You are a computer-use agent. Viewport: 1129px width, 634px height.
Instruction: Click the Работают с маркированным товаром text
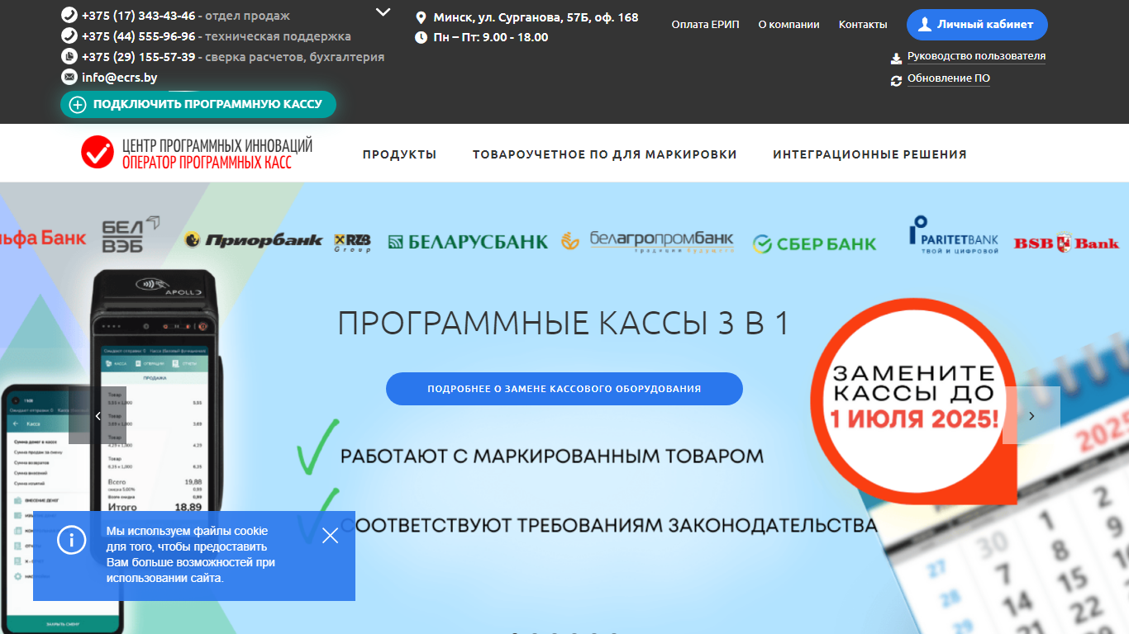tap(552, 456)
